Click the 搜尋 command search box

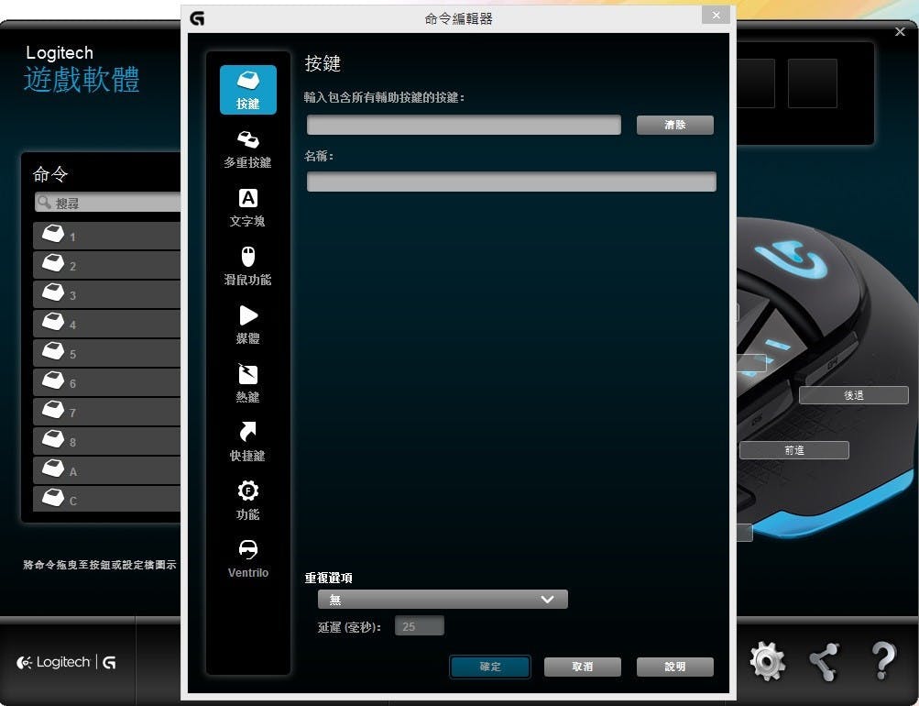(107, 203)
